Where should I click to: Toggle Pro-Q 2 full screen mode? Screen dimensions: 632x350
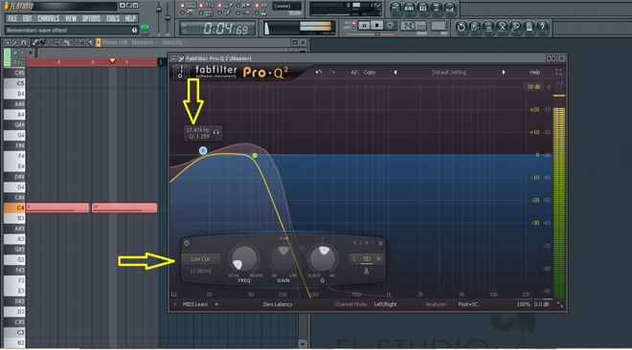tap(558, 72)
